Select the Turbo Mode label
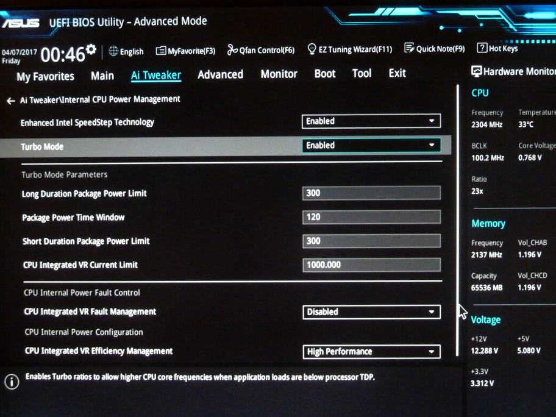Screen dimensions: 556x417 pyautogui.click(x=42, y=147)
